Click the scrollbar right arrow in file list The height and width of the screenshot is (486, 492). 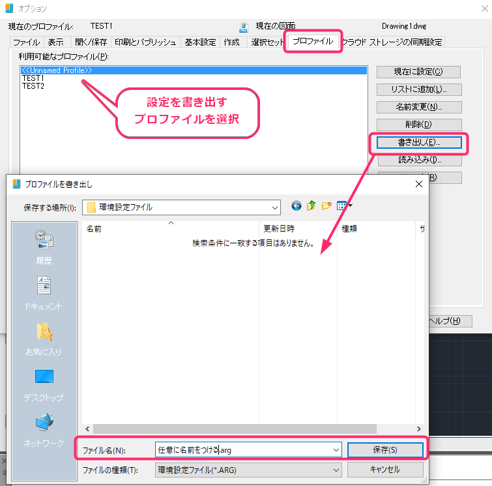418,429
